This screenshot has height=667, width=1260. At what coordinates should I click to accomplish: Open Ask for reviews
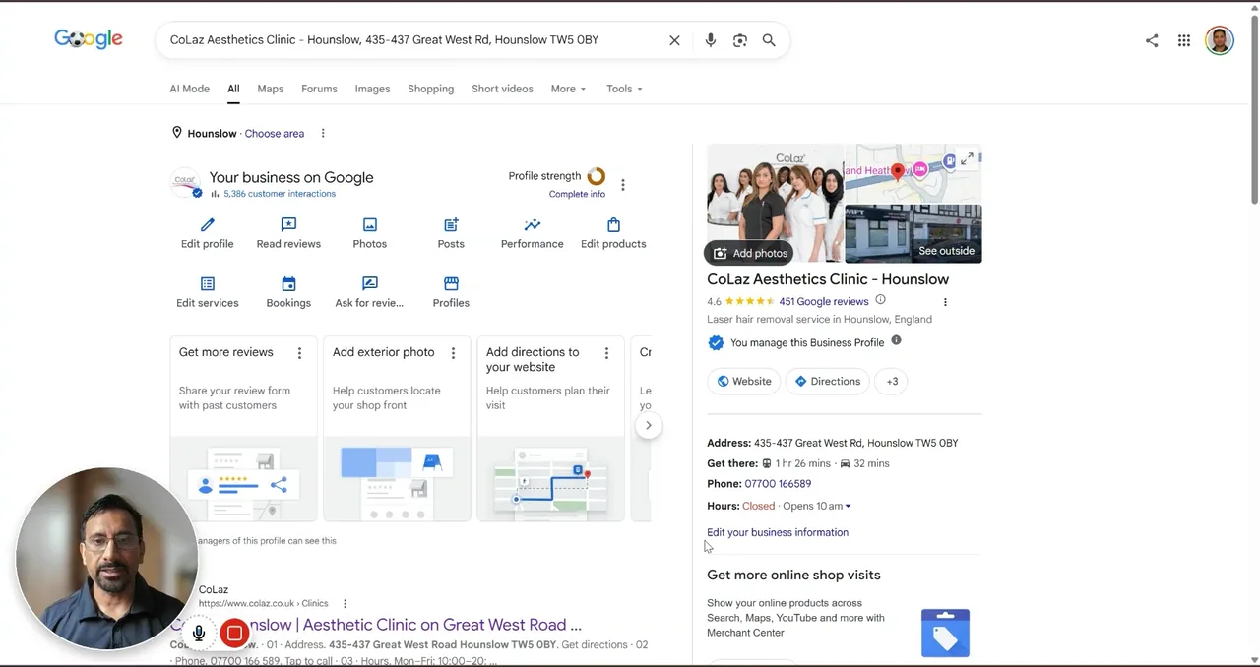(x=370, y=293)
